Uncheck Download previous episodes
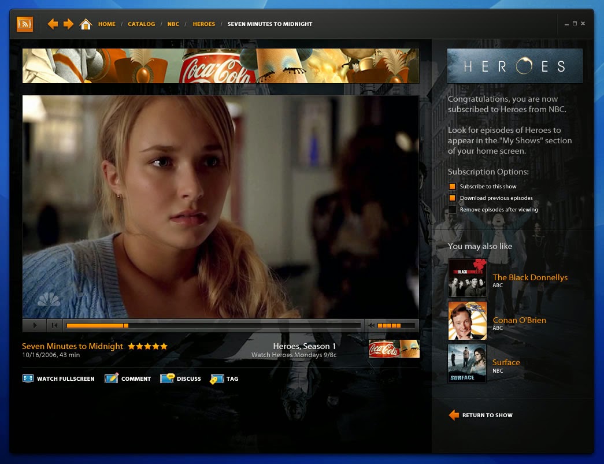Image resolution: width=604 pixels, height=464 pixels. (x=452, y=198)
